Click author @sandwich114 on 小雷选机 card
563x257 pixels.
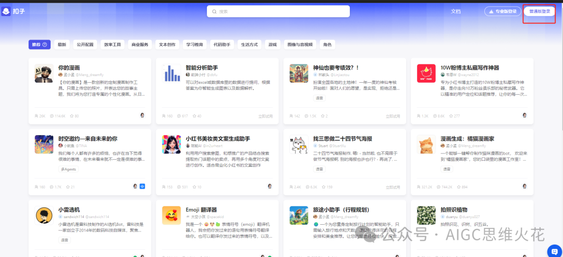pos(96,217)
